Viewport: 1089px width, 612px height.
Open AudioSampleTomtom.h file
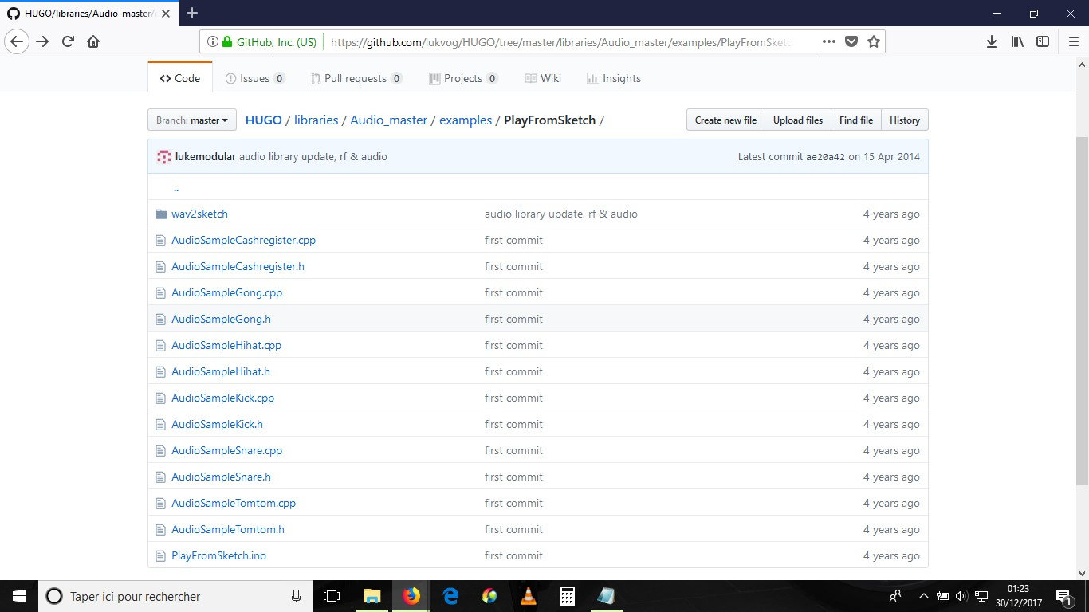pyautogui.click(x=228, y=529)
